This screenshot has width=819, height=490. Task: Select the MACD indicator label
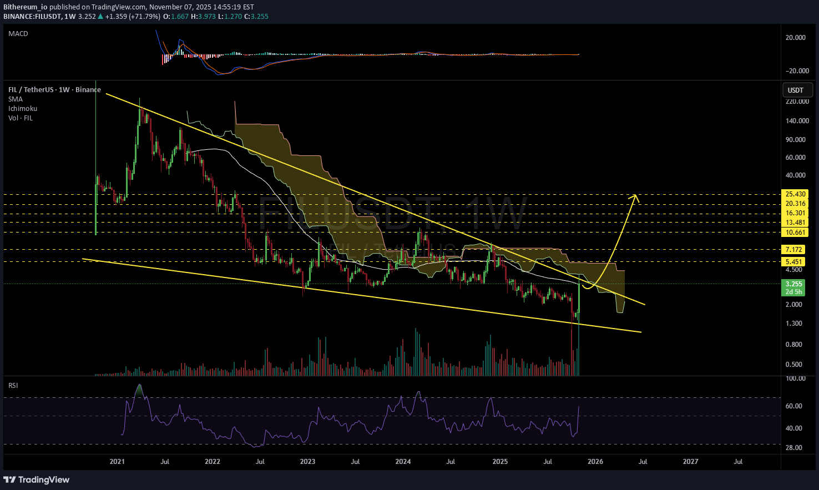[x=18, y=34]
